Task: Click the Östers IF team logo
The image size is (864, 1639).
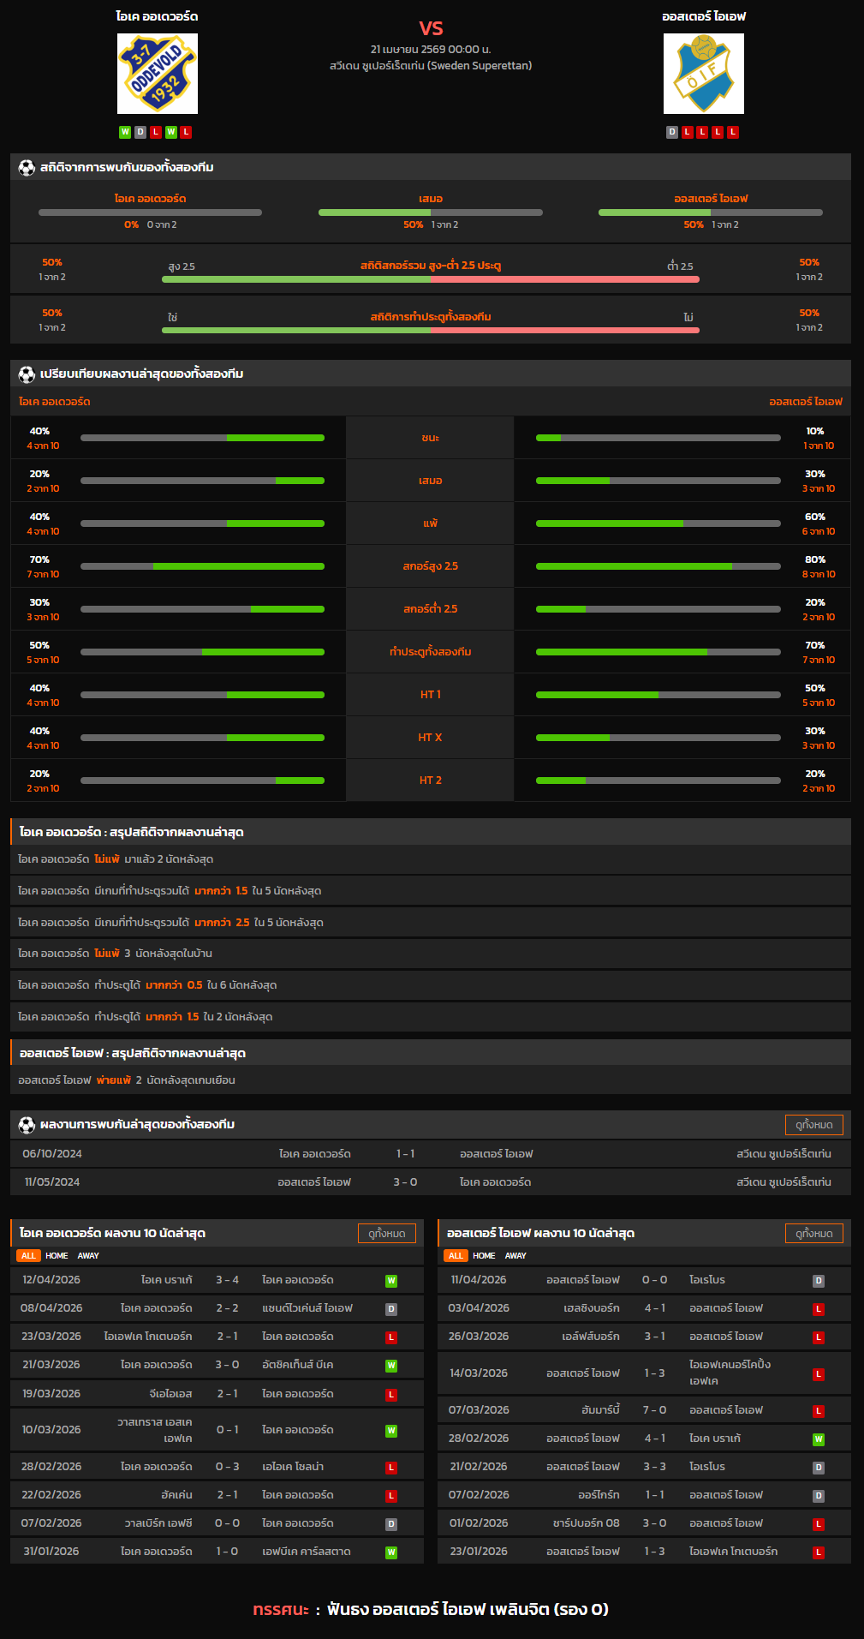Action: [x=703, y=74]
